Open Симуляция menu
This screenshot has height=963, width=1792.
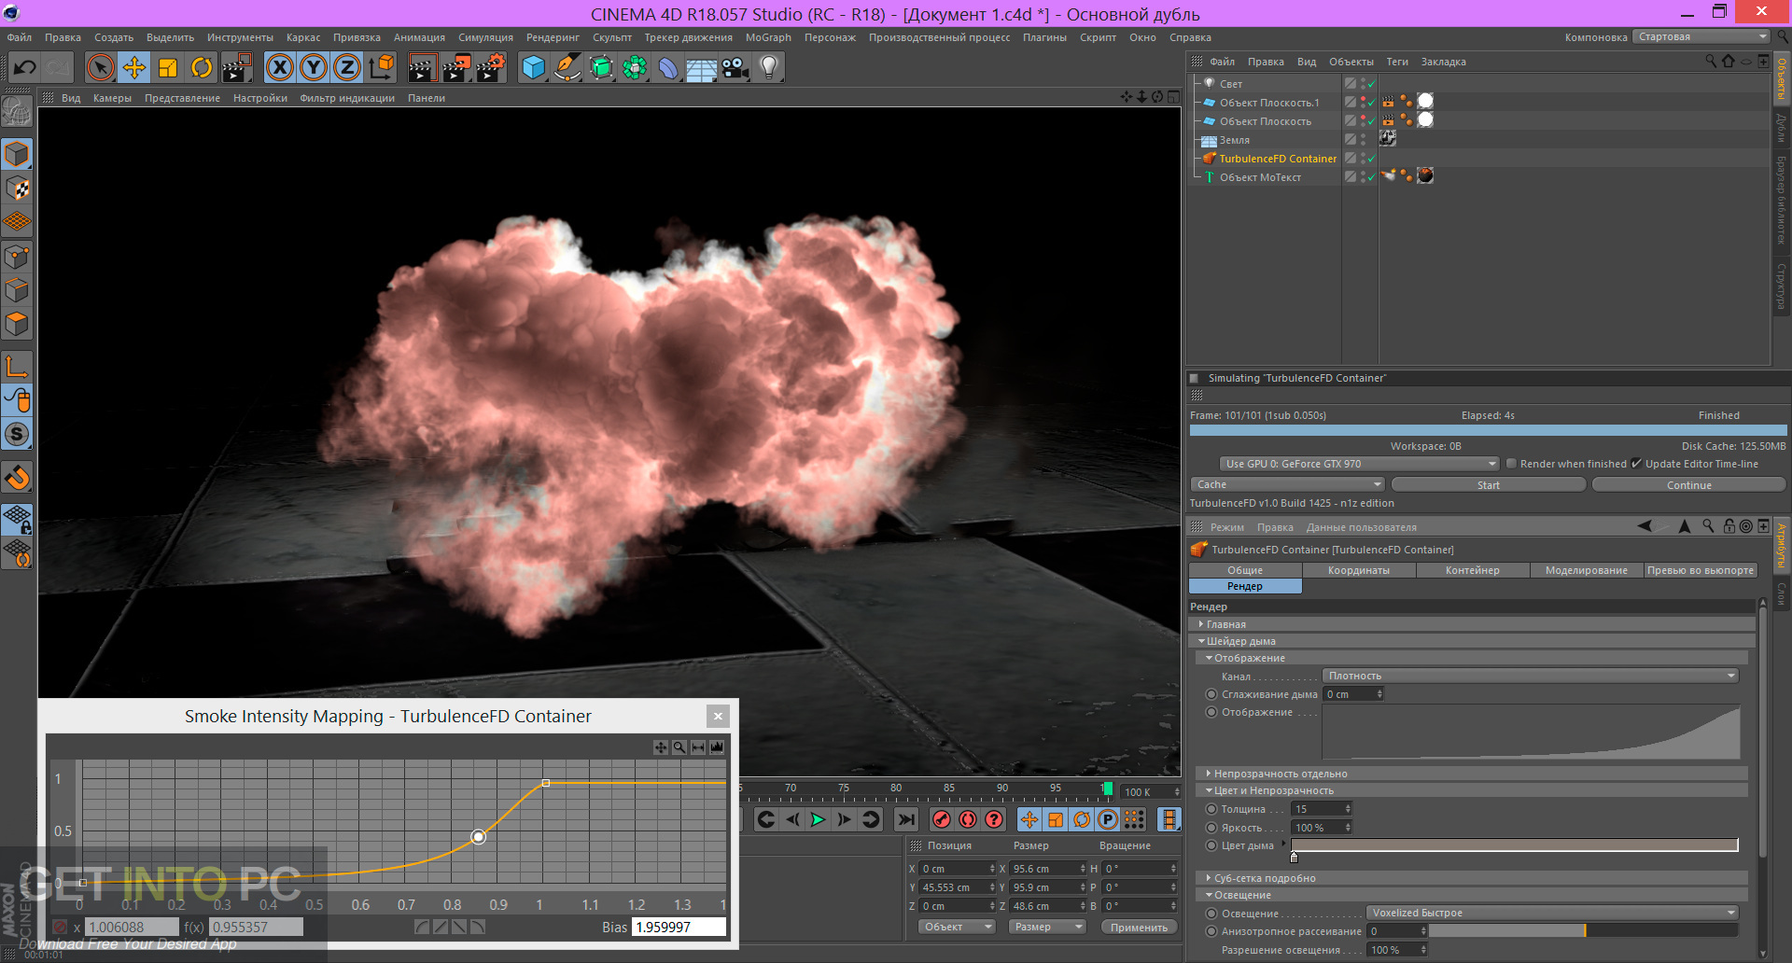tap(485, 37)
